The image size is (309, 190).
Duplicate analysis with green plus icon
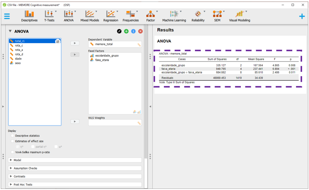point(126,31)
